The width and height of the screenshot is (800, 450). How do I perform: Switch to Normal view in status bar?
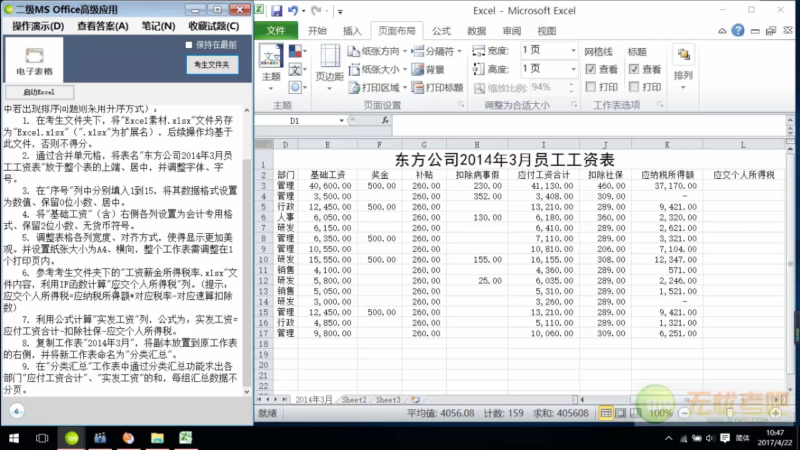[606, 413]
